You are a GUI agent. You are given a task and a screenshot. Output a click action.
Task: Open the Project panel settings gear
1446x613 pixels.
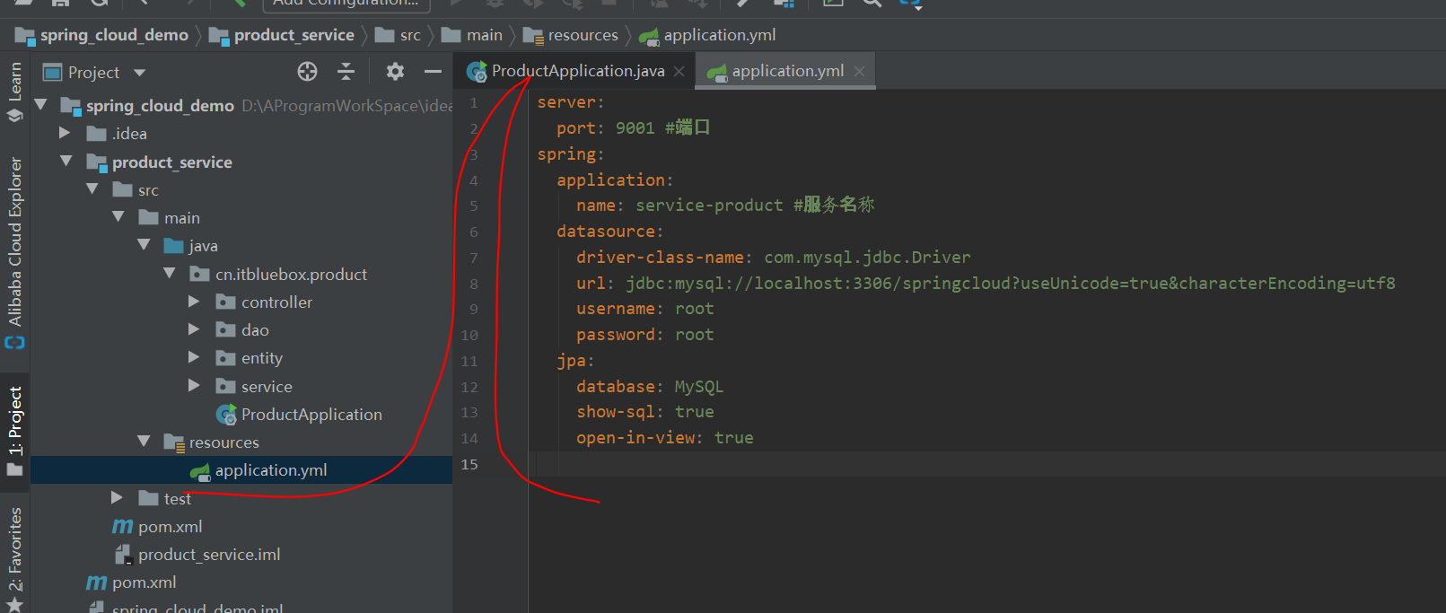pyautogui.click(x=395, y=72)
